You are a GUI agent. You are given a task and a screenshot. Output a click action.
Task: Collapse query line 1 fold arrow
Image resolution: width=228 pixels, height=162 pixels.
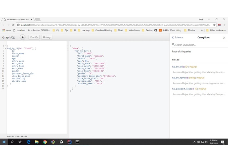click(6, 46)
